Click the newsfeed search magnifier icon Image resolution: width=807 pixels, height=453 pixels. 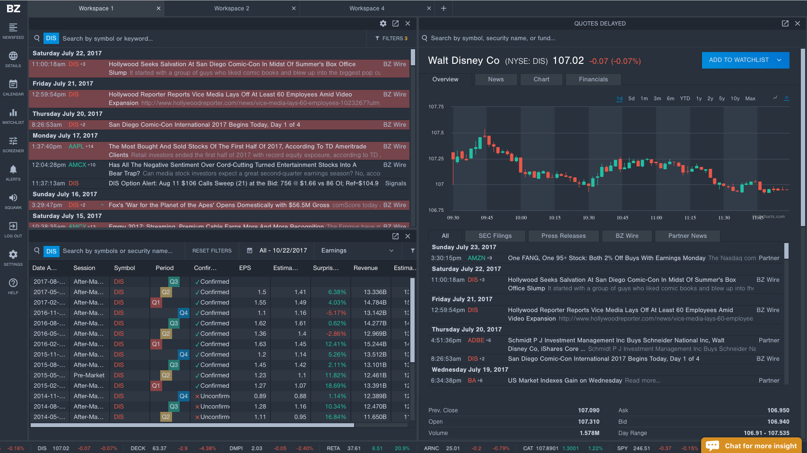[x=37, y=38]
